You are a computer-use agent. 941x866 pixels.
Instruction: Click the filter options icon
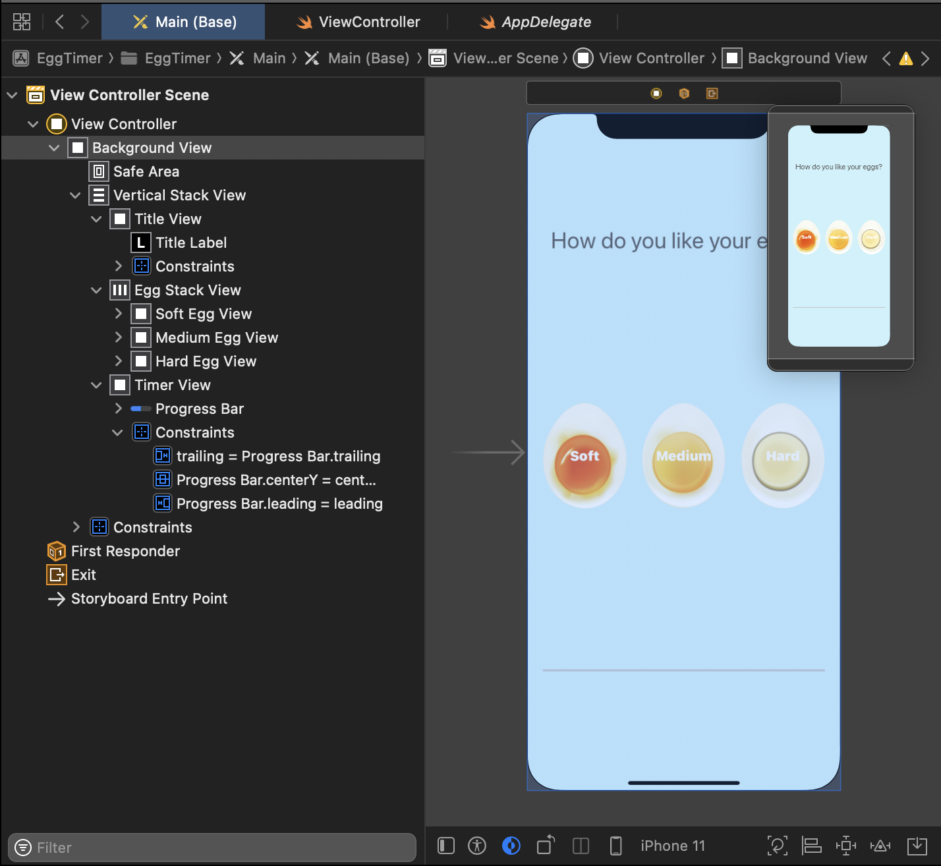[23, 848]
